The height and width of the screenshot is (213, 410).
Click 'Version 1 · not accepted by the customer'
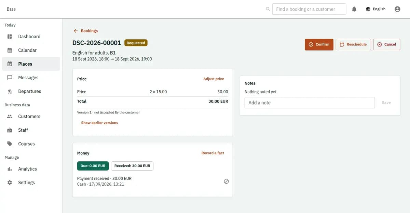tap(108, 112)
